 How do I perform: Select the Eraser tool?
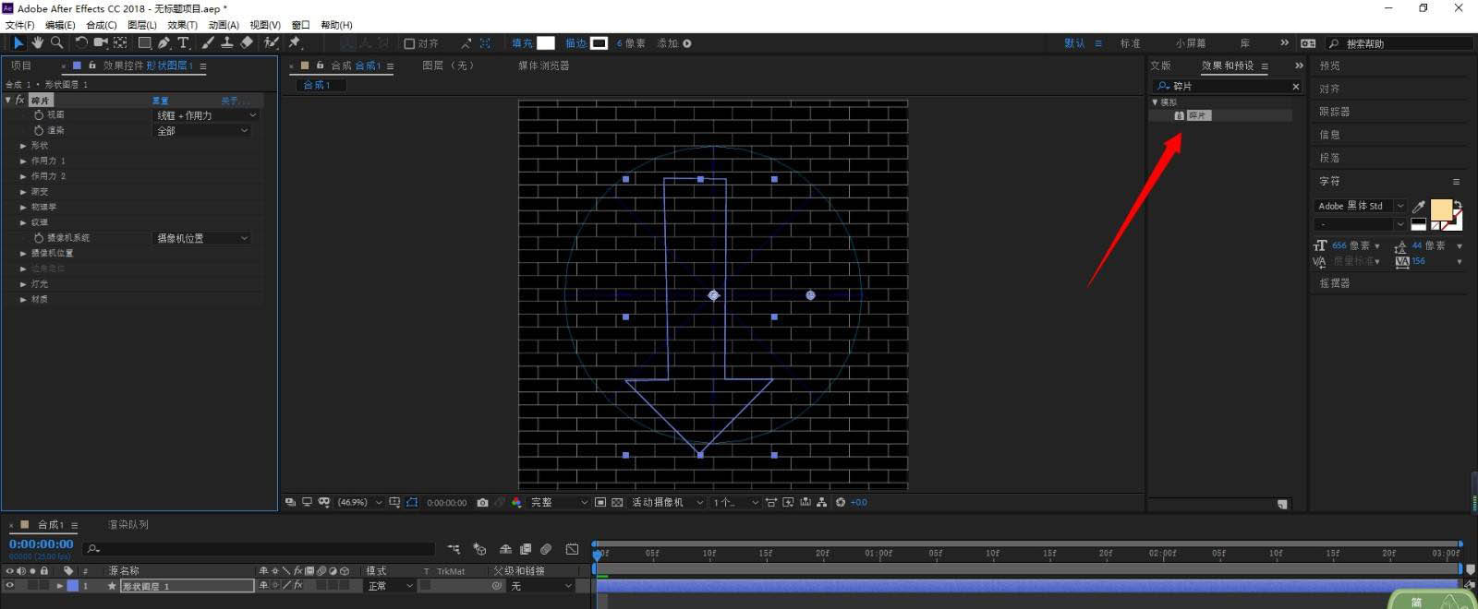tap(247, 42)
